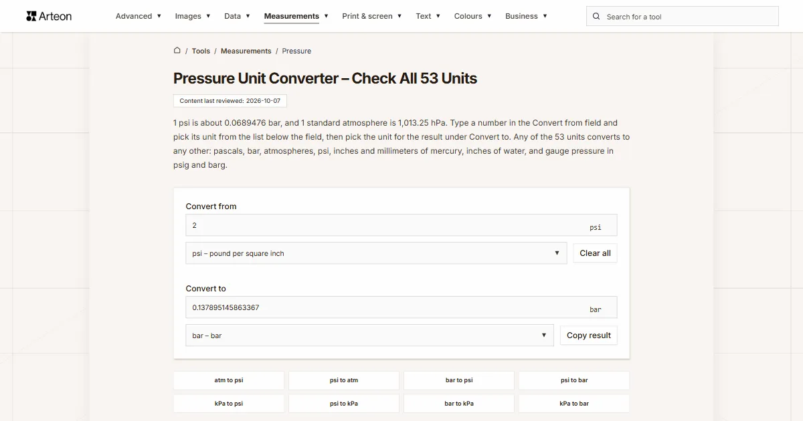Open the Data menu
Image resolution: width=803 pixels, height=421 pixels.
pyautogui.click(x=237, y=16)
